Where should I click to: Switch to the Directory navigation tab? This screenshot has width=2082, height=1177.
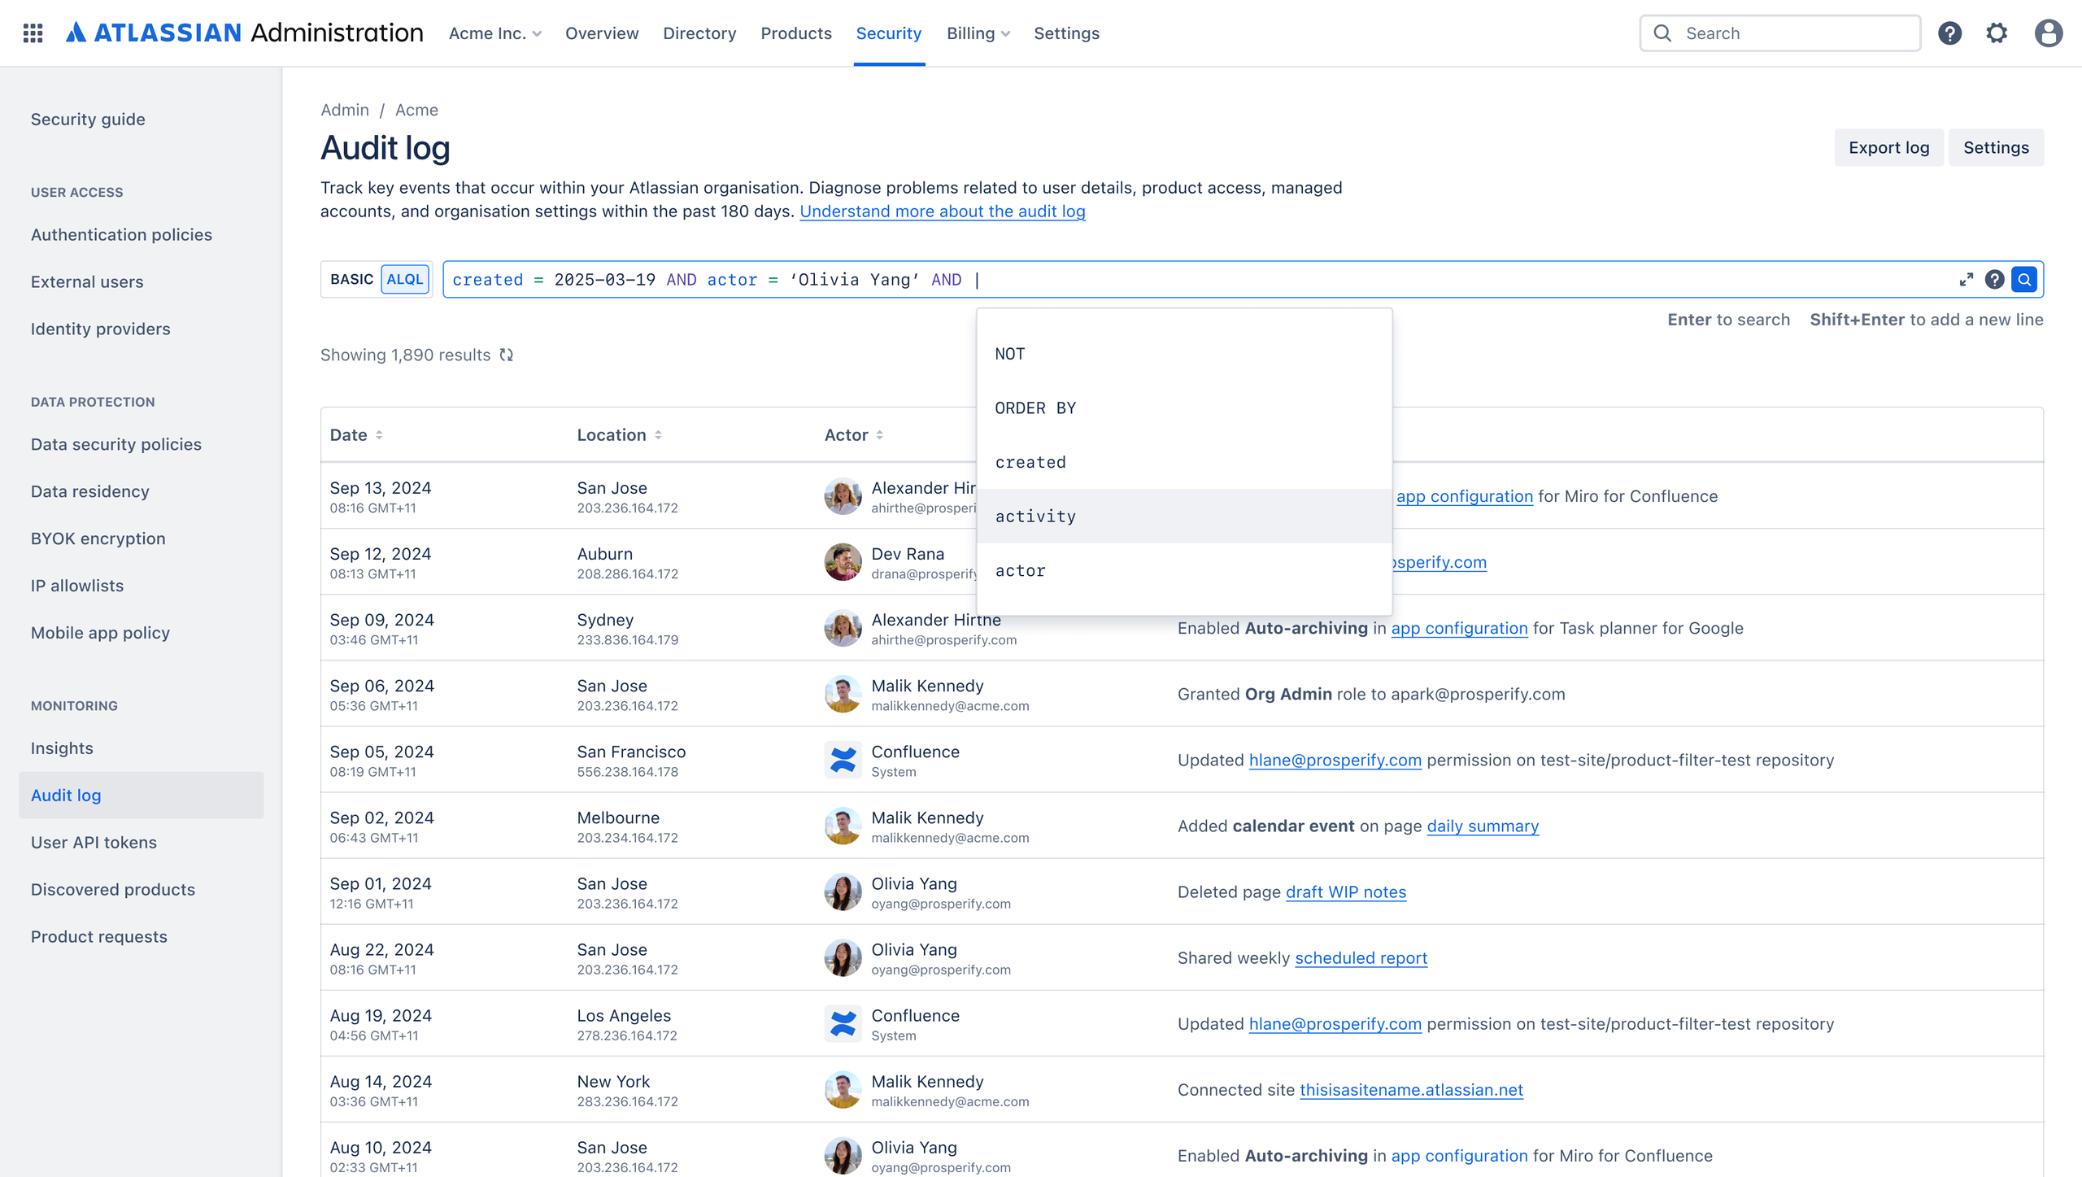tap(699, 33)
